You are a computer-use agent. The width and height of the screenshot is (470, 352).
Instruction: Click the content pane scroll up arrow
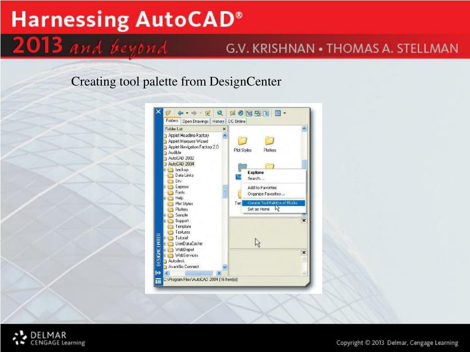(304, 129)
